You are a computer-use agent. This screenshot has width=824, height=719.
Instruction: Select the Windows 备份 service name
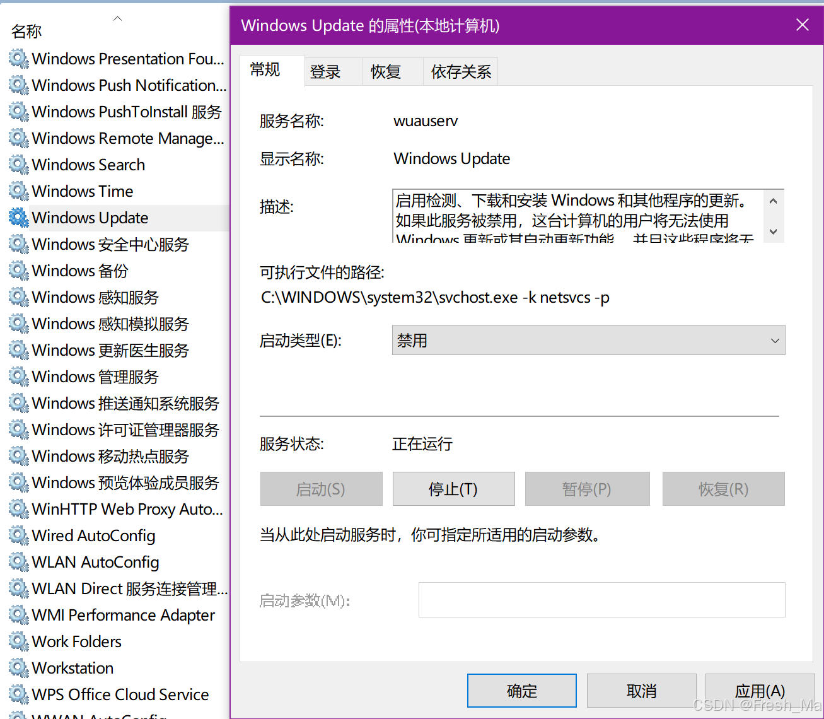pyautogui.click(x=80, y=271)
